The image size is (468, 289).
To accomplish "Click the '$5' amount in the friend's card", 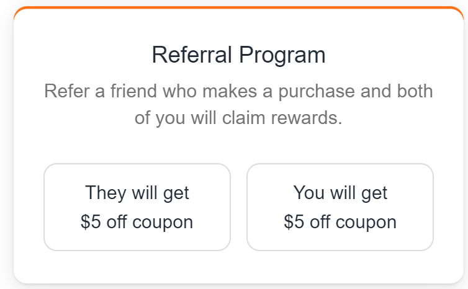I will [x=91, y=222].
